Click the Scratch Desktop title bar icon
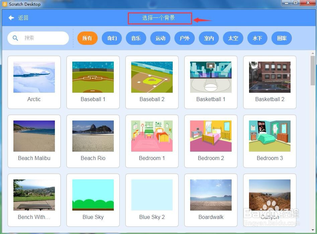 pyautogui.click(x=5, y=4)
